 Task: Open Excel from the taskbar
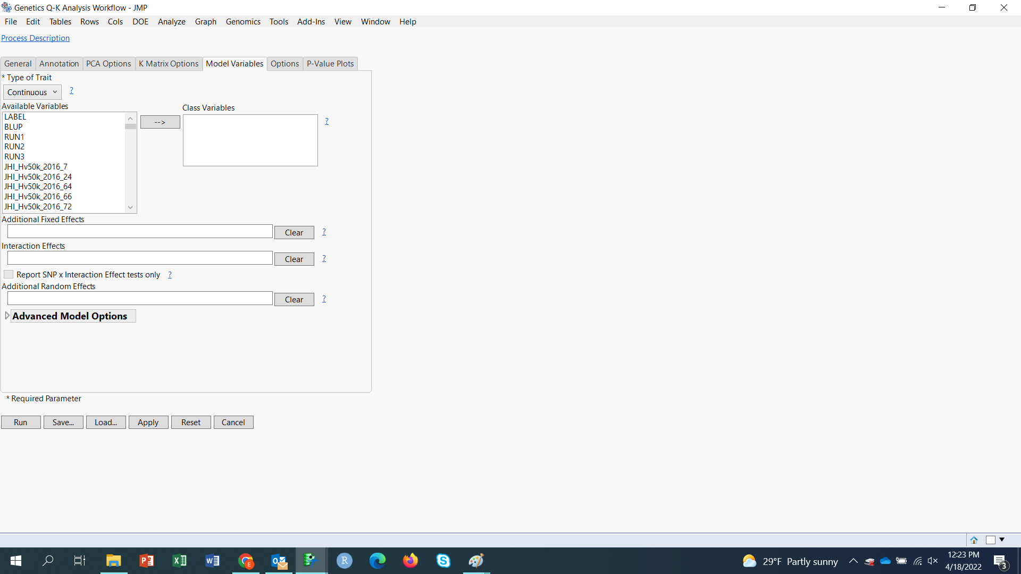click(179, 561)
